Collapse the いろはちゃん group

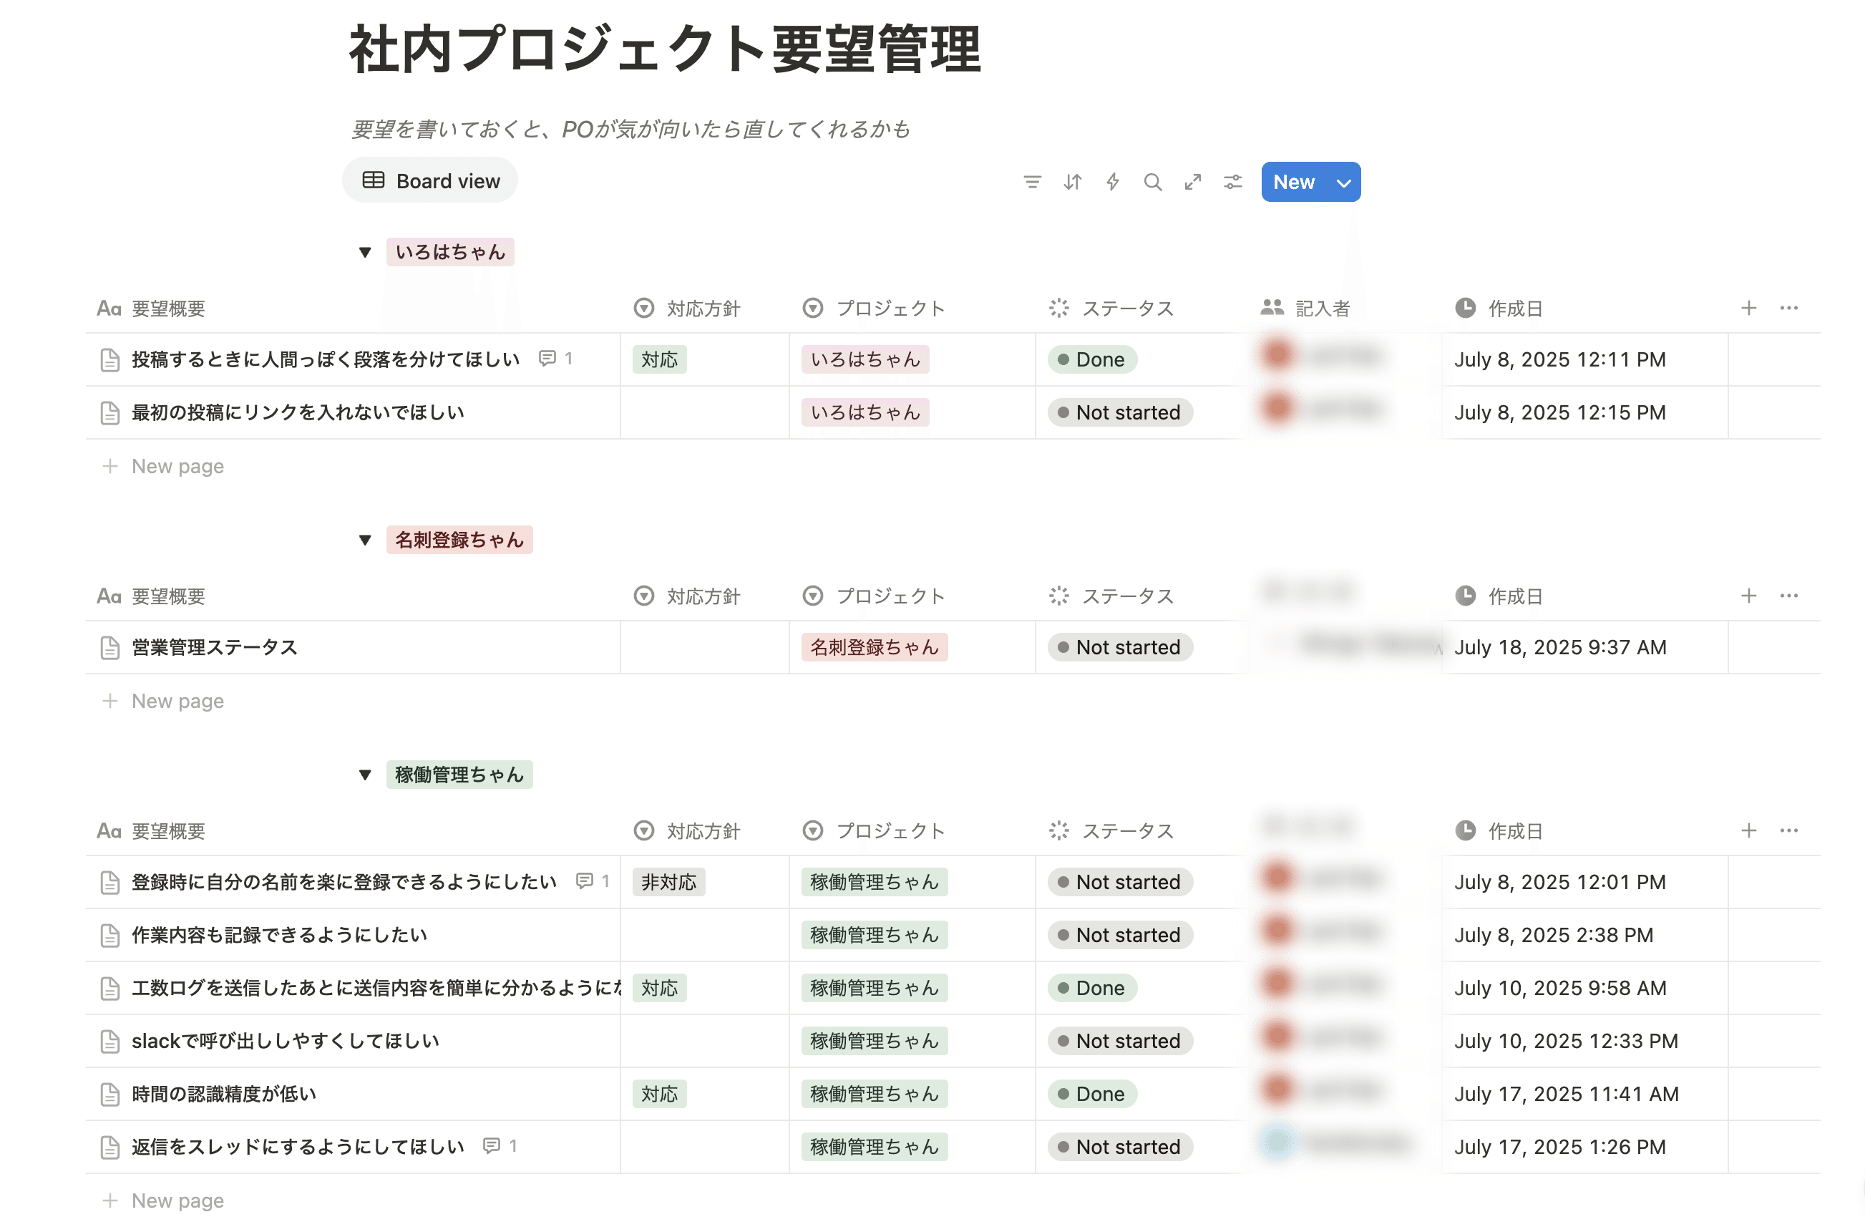[x=364, y=252]
